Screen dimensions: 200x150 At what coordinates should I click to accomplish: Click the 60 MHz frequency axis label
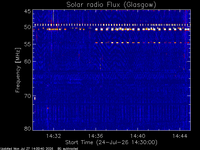coord(27,62)
